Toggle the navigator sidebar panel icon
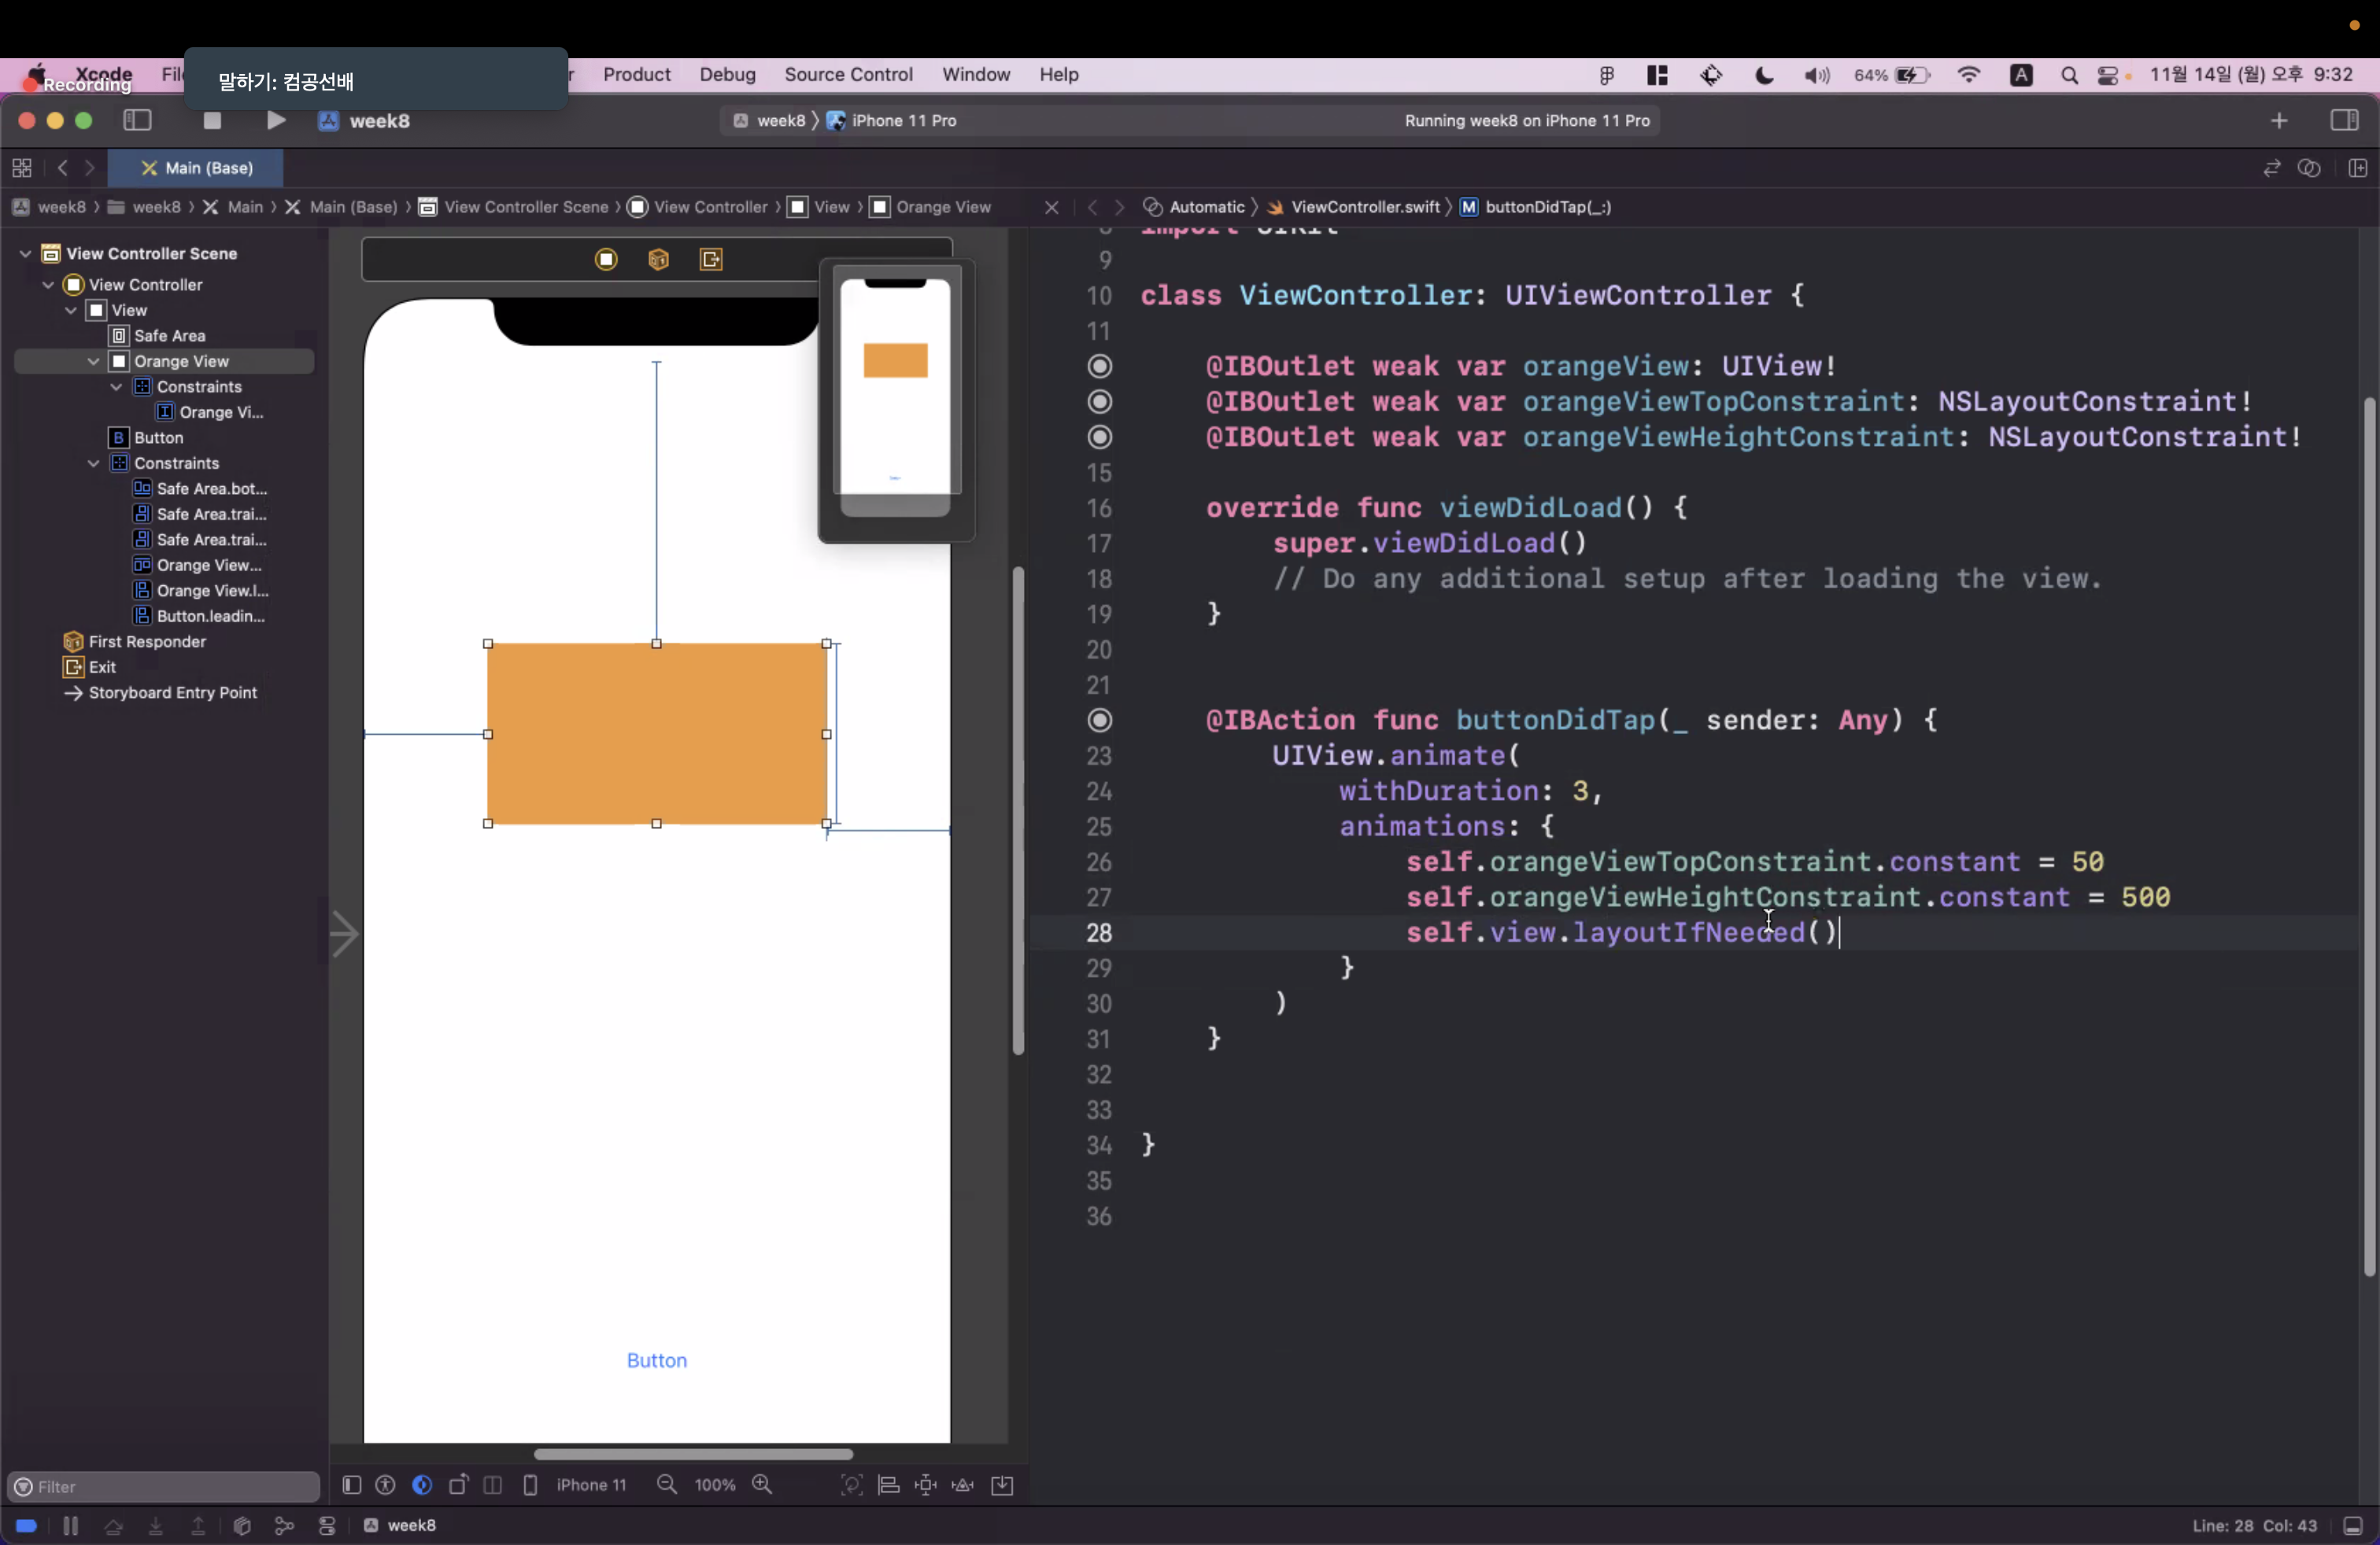This screenshot has width=2380, height=1545. (x=137, y=121)
